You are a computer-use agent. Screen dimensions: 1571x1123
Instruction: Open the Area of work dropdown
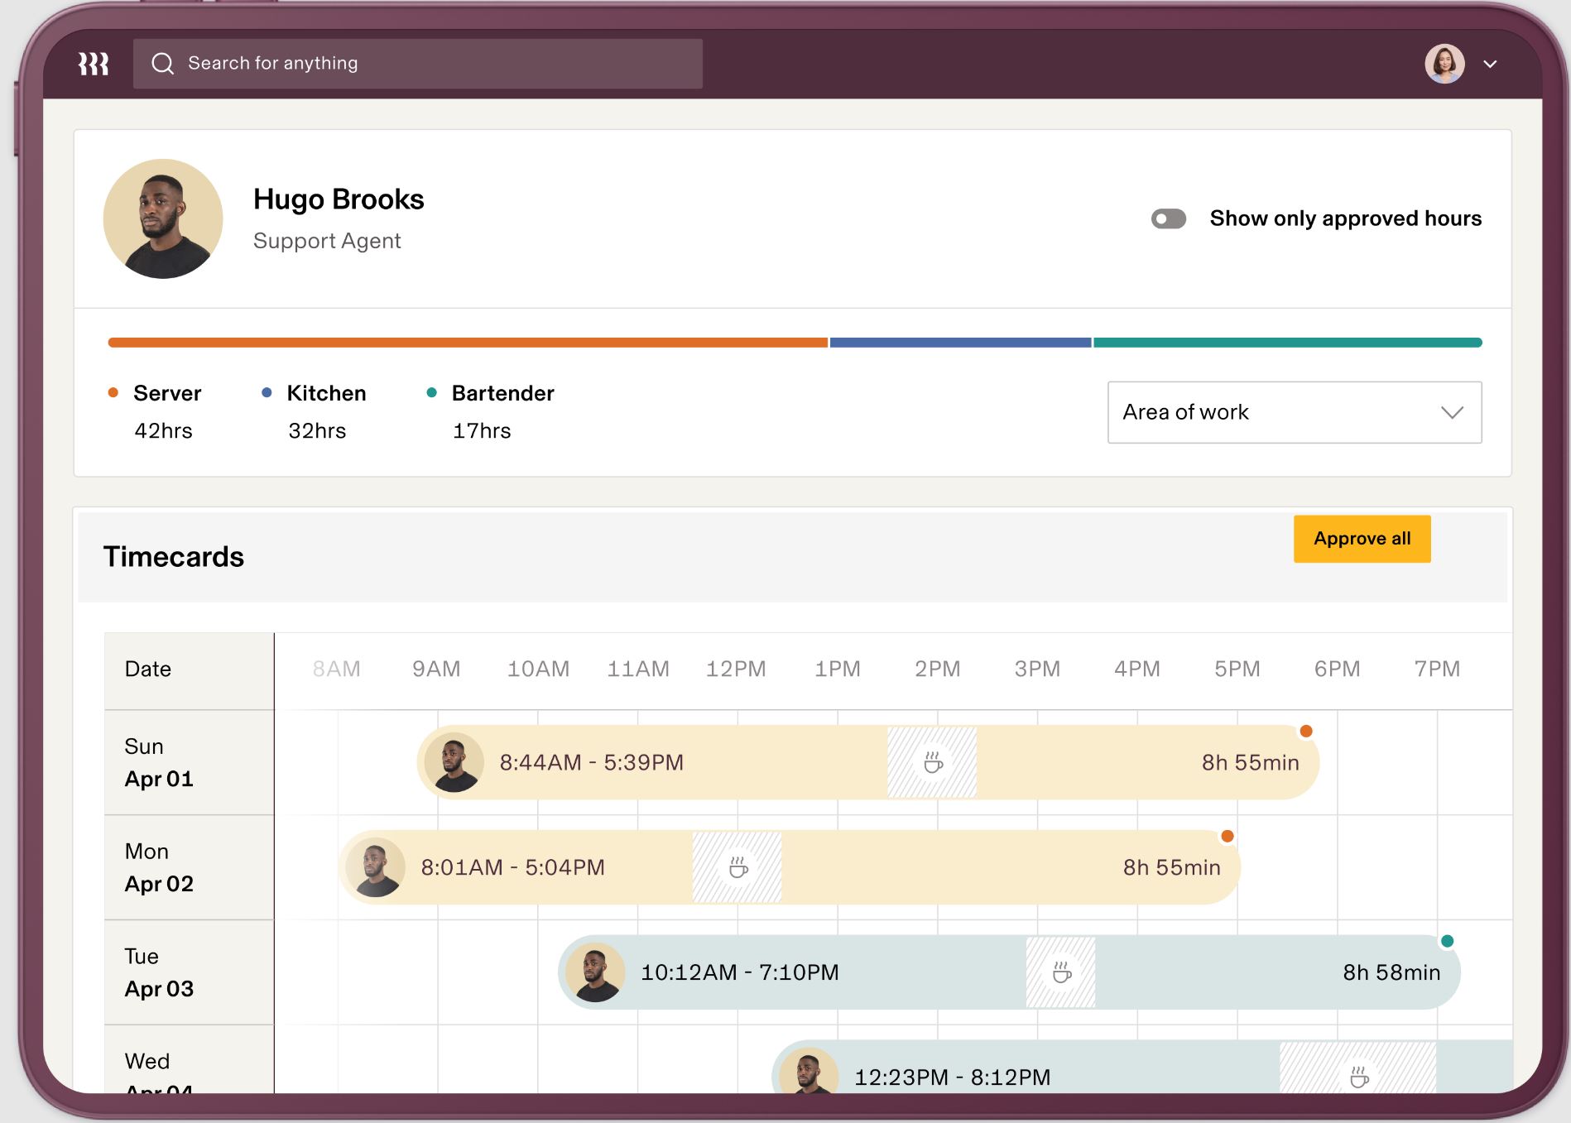coord(1294,412)
